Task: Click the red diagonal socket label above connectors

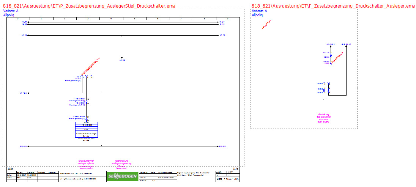Action: [89, 67]
